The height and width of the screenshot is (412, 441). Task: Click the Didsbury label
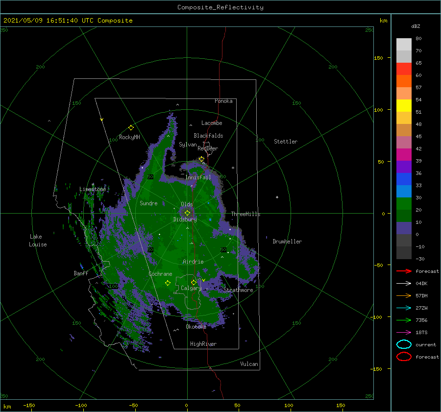pyautogui.click(x=185, y=219)
